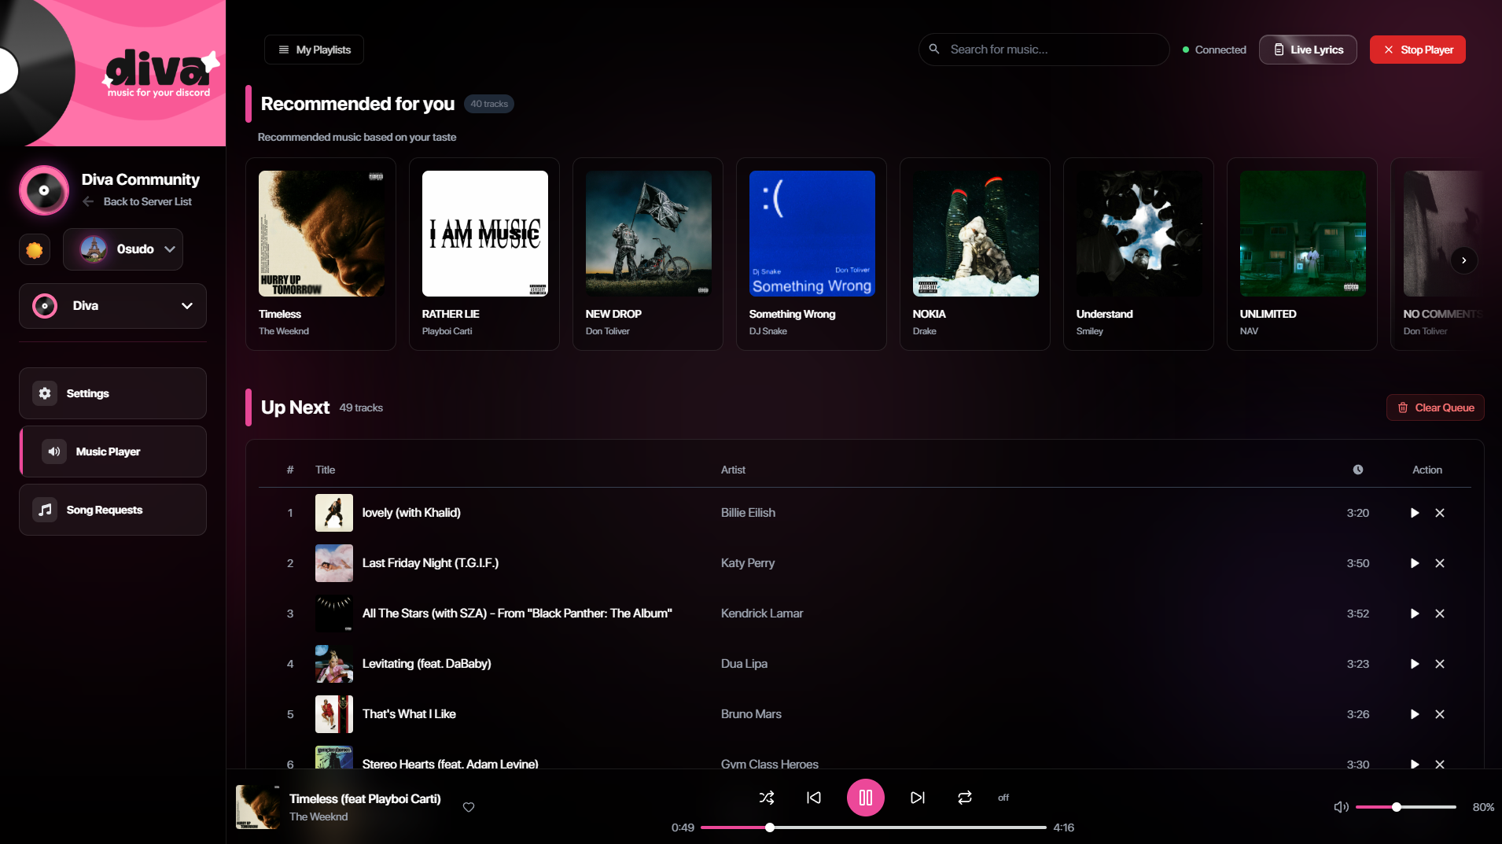Open the theme toggle next to 0sudo
Viewport: 1502px width, 844px height.
pos(33,249)
